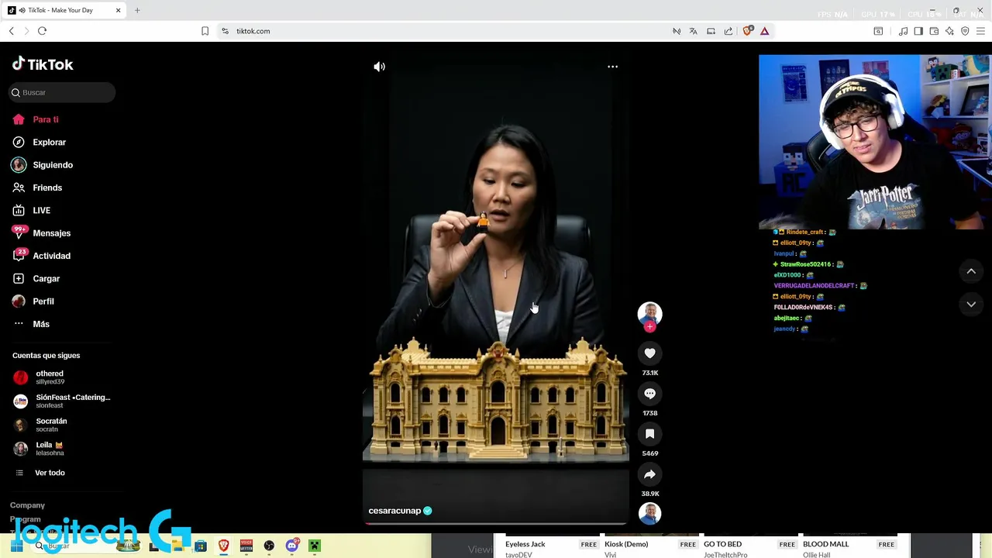992x558 pixels.
Task: Select the TikTok - Make Your Day tab
Action: [x=64, y=10]
